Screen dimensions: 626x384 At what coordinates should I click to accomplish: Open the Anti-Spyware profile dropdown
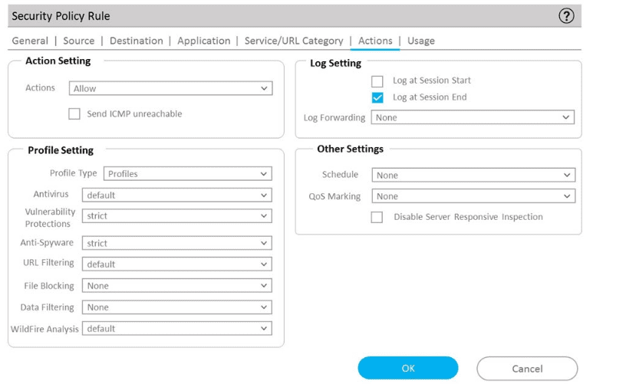click(176, 244)
